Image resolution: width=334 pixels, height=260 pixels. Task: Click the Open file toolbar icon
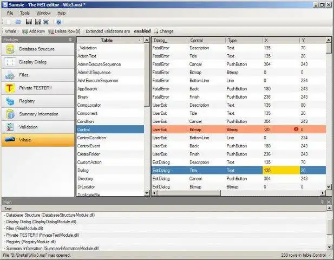18,22
